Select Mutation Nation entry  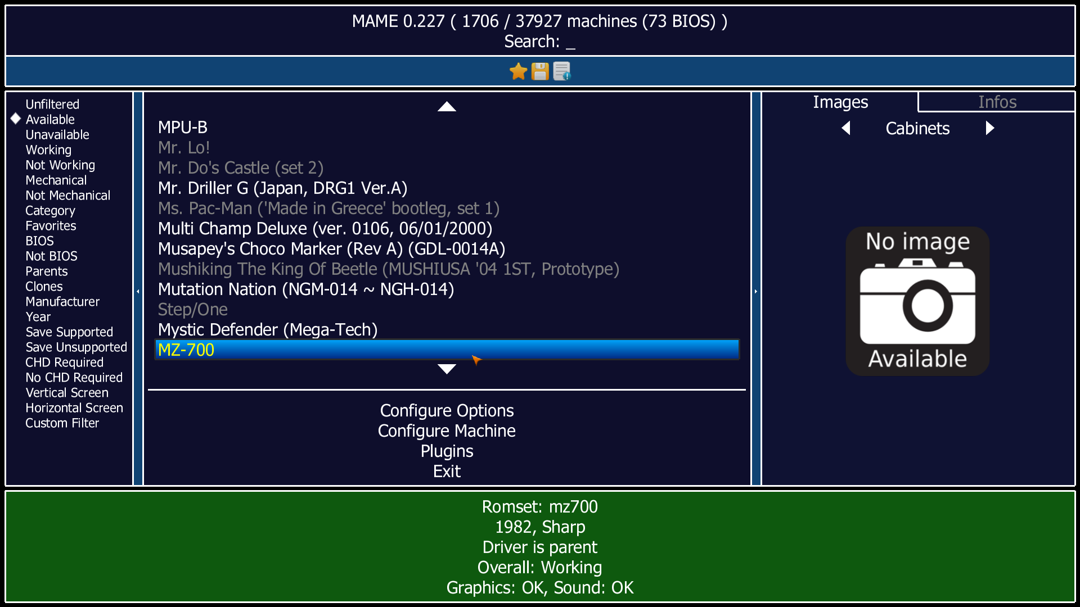point(447,289)
